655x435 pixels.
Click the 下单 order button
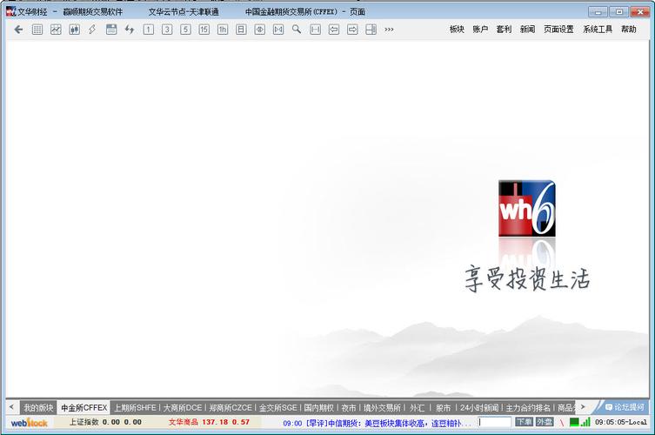coord(524,422)
